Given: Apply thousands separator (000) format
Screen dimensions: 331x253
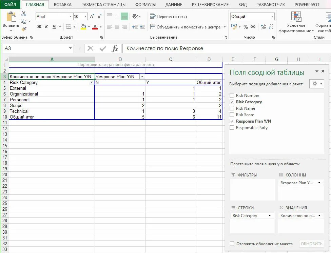Looking at the screenshot, I should pyautogui.click(x=253, y=27).
